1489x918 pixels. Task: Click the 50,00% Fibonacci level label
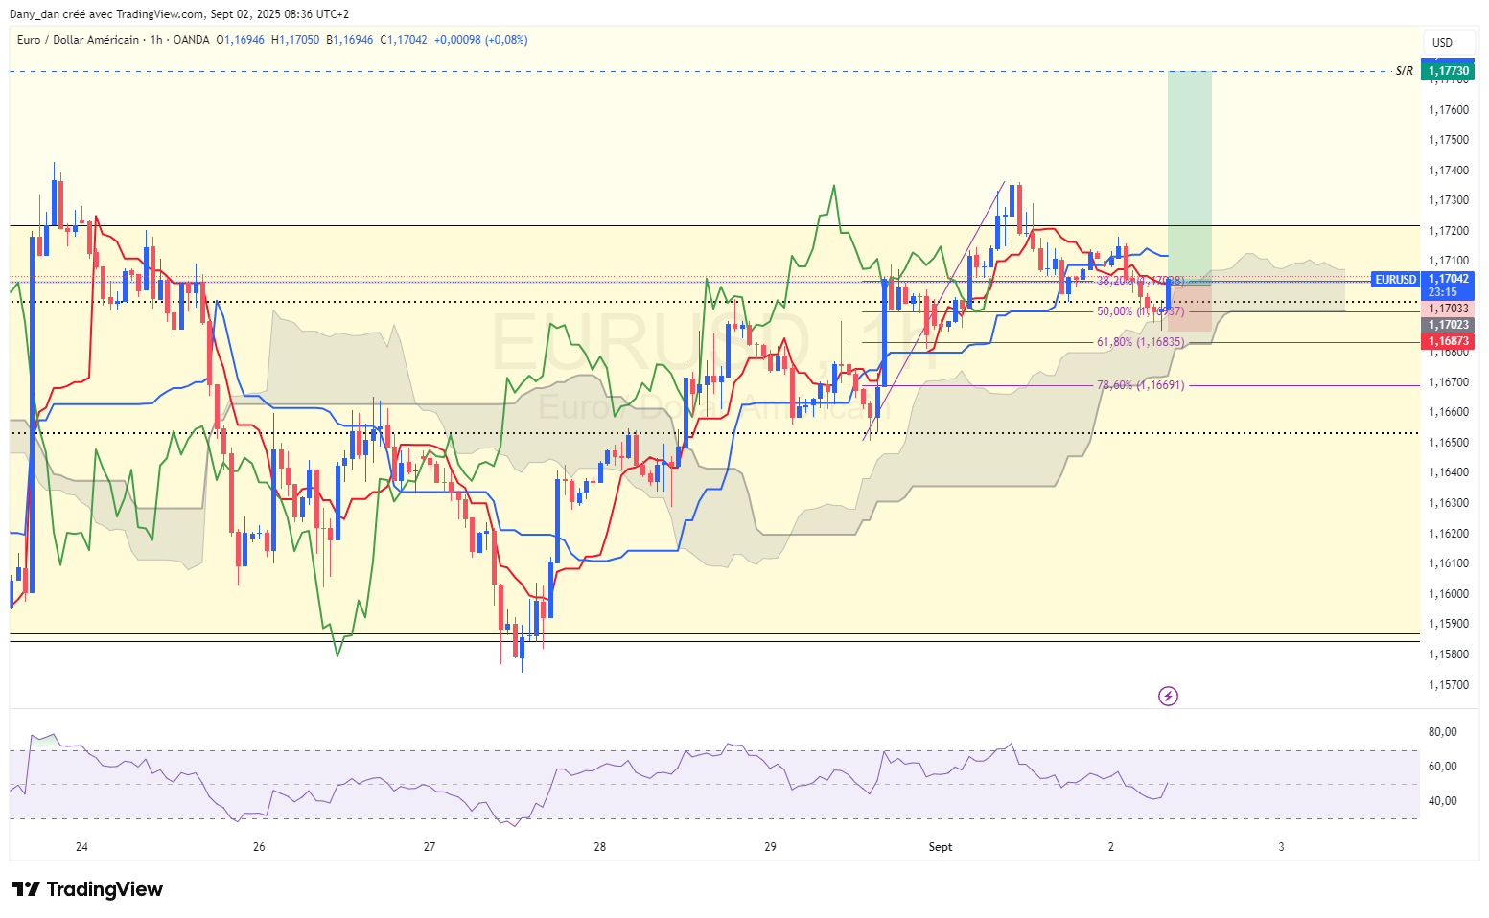pos(1140,311)
